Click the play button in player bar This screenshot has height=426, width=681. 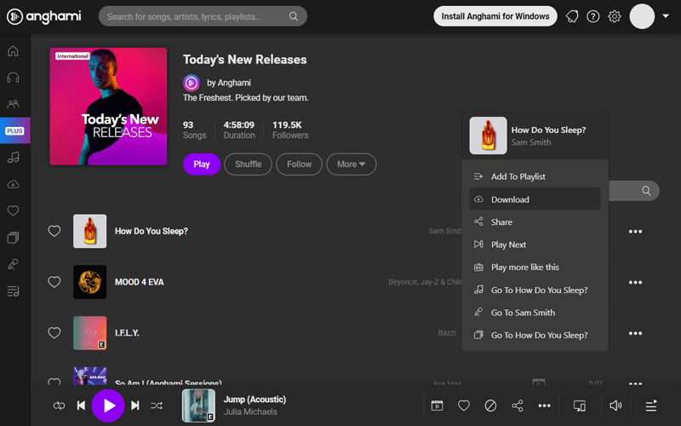(x=108, y=406)
